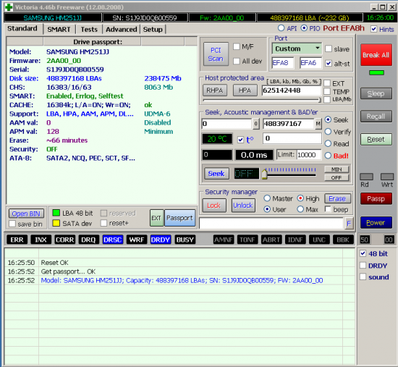This screenshot has width=398, height=367.
Task: Tick the save bin checkbox
Action: click(x=12, y=224)
